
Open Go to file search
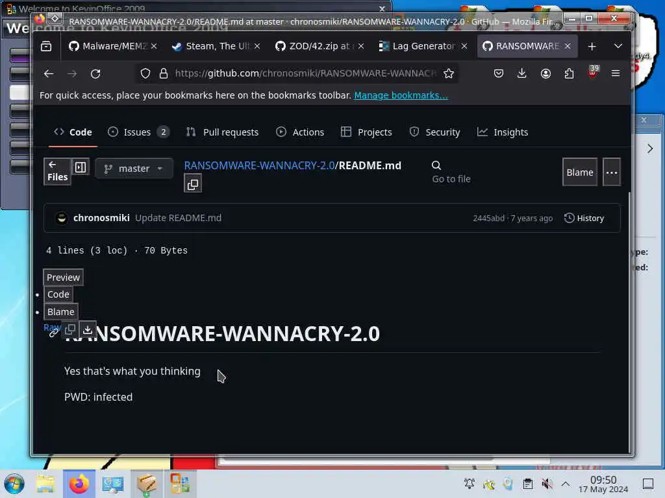(x=451, y=172)
